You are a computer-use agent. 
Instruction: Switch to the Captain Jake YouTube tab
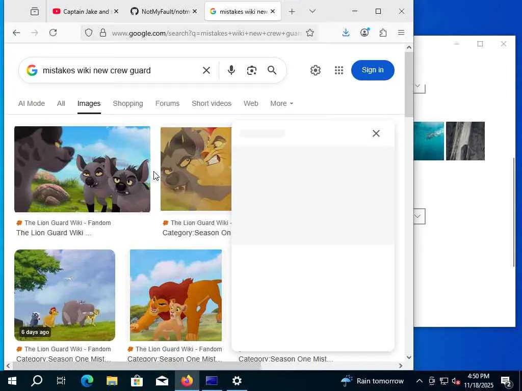pos(86,12)
